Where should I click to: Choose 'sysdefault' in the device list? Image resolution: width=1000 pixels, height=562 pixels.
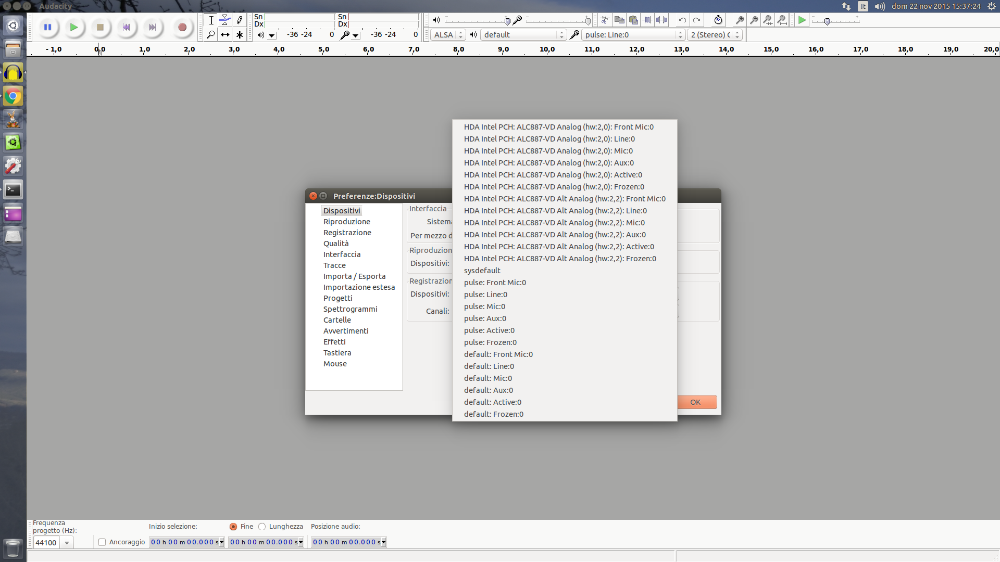482,271
